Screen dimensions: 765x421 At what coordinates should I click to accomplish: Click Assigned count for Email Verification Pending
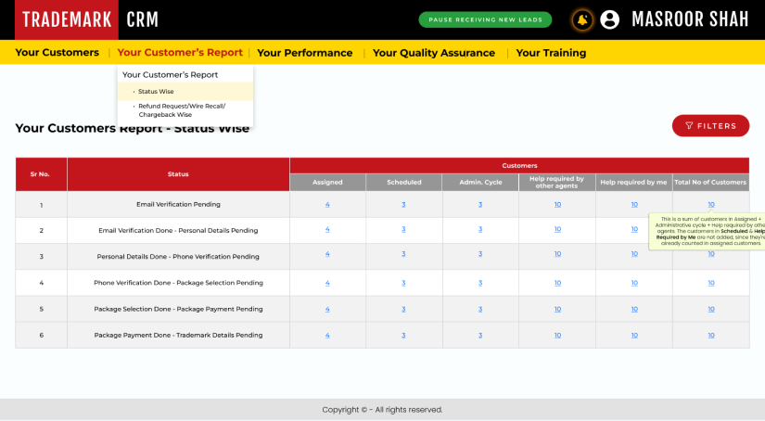tap(327, 204)
